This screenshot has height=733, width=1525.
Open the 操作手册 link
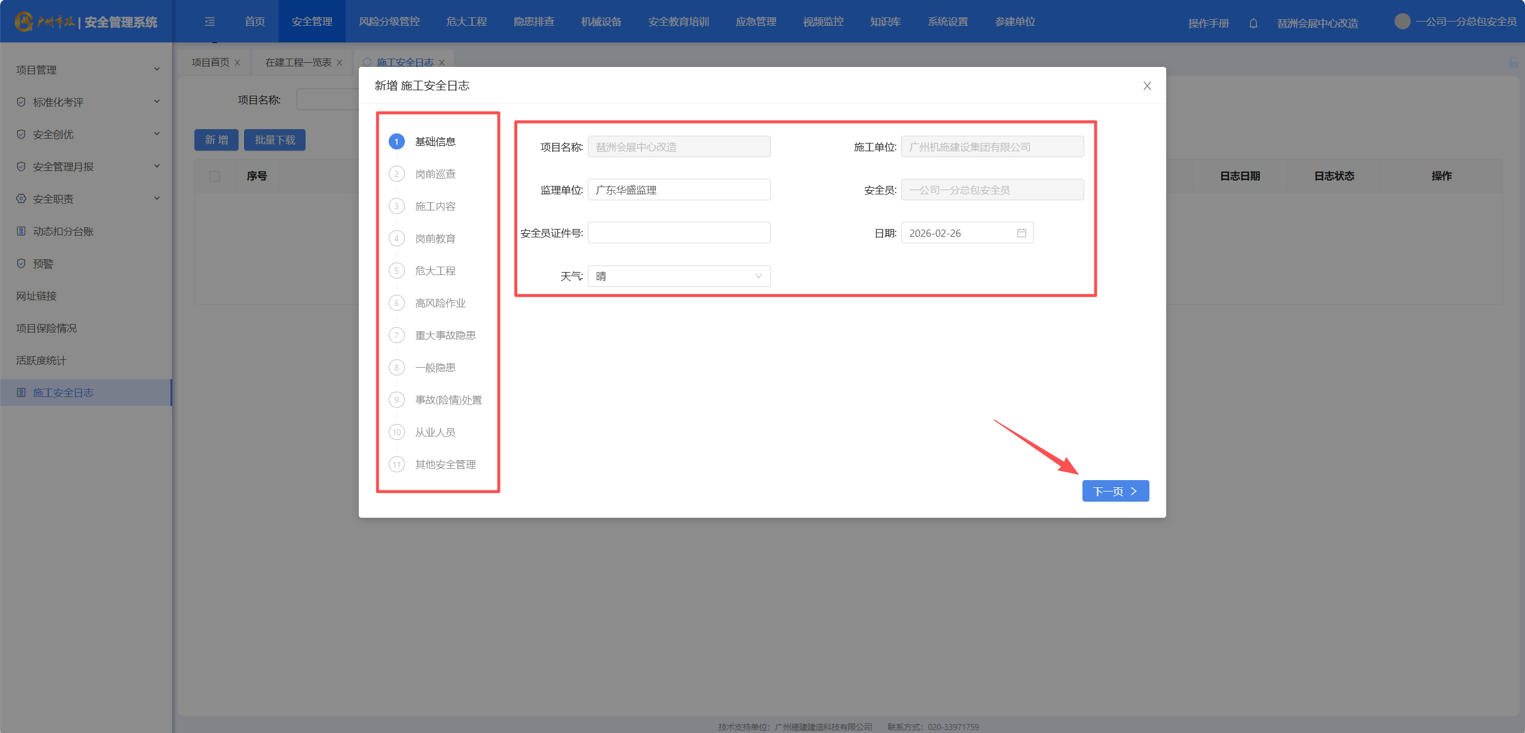click(1207, 23)
